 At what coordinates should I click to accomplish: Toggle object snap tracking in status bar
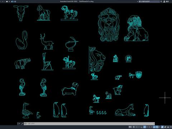point(154,127)
